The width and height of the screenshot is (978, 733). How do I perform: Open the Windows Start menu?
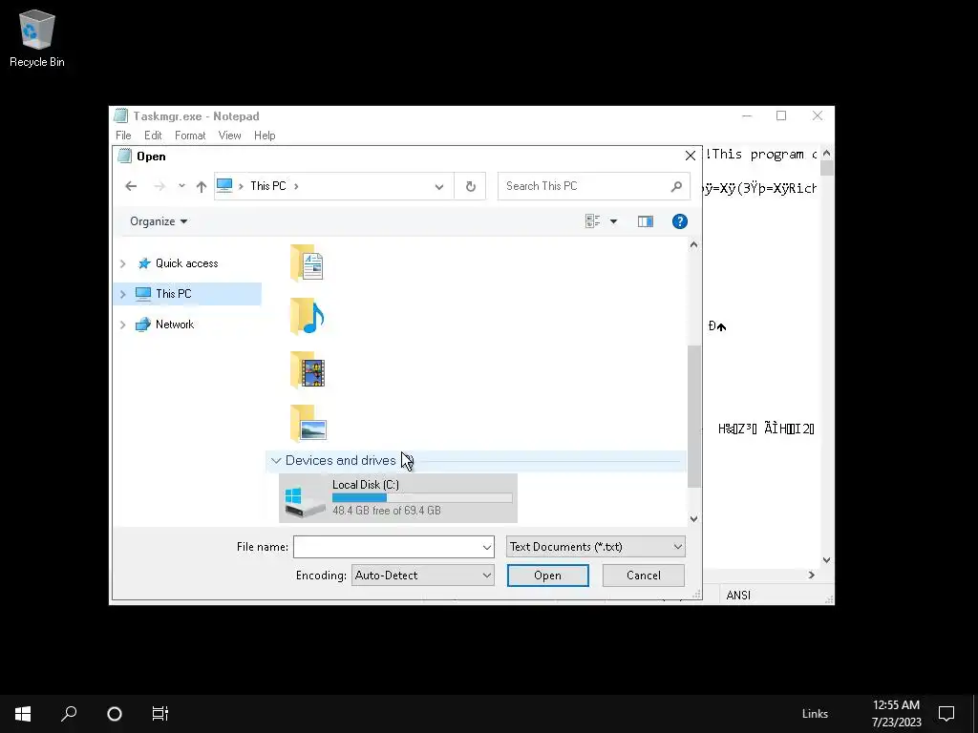[x=23, y=714]
